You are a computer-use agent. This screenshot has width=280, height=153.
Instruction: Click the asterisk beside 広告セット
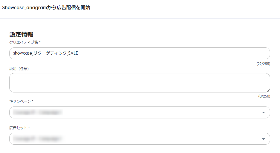(x=29, y=128)
